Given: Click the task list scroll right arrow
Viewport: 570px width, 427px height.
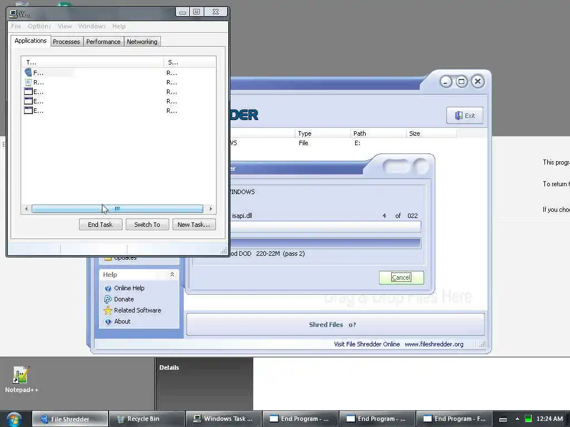Looking at the screenshot, I should [210, 209].
